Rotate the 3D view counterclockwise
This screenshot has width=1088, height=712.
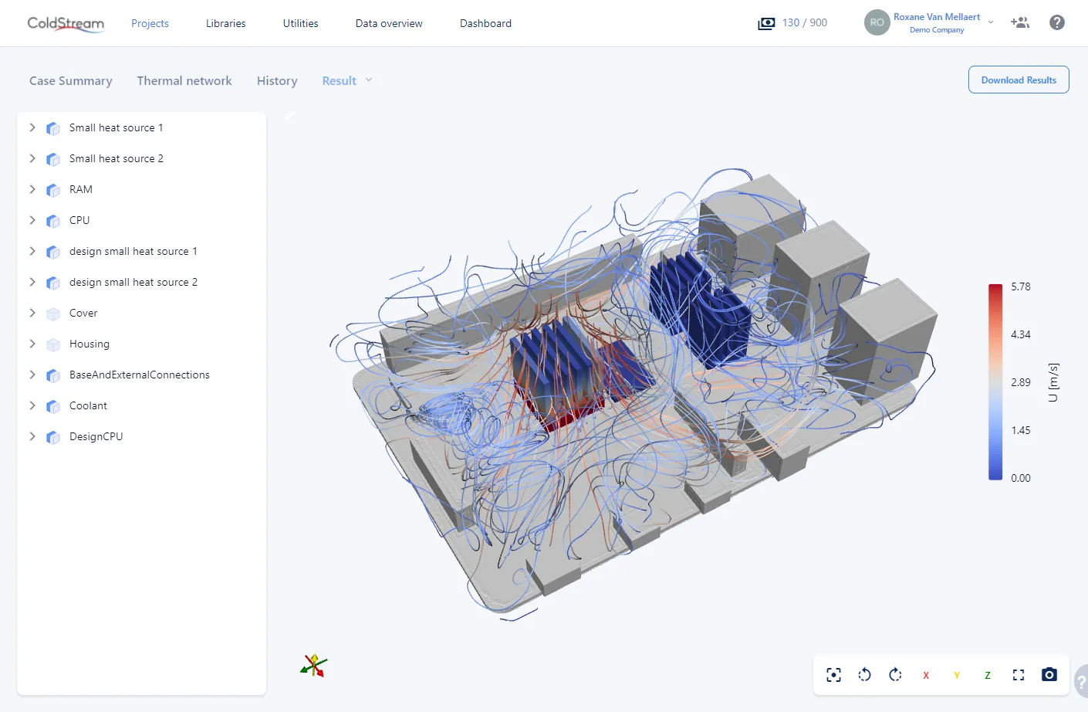864,674
